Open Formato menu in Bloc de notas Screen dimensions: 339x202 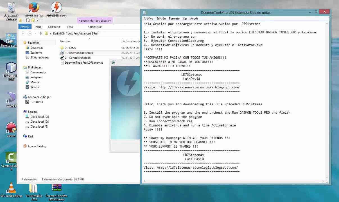pyautogui.click(x=174, y=19)
